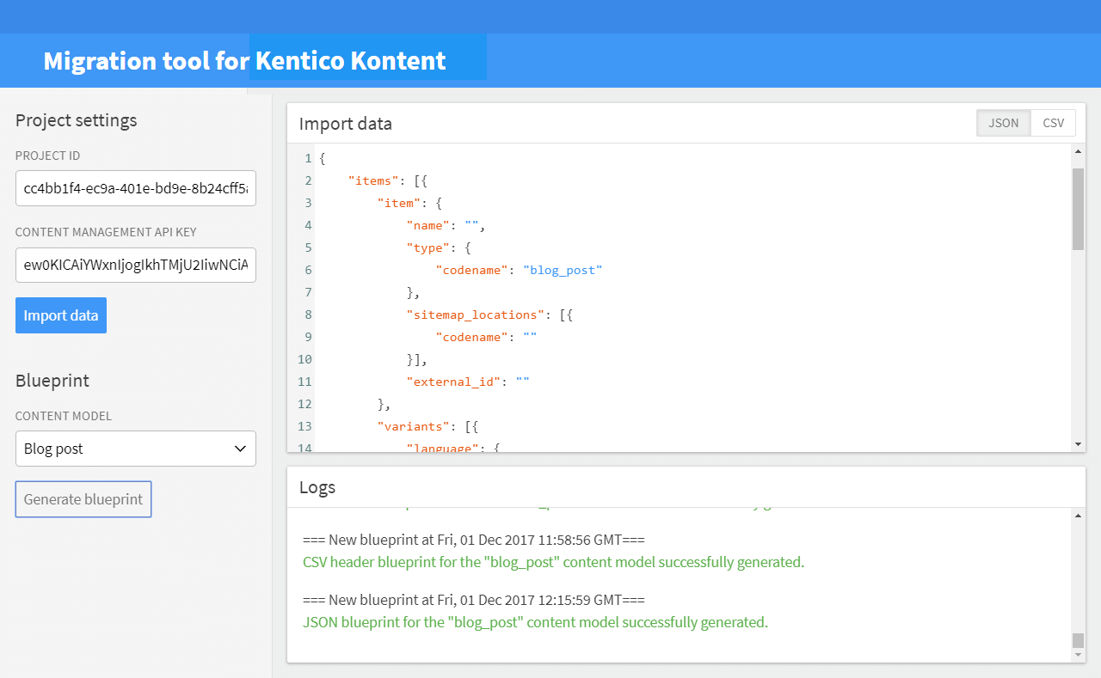Viewport: 1101px width, 678px height.
Task: Click the "variants" key on line 13
Action: pyautogui.click(x=413, y=426)
